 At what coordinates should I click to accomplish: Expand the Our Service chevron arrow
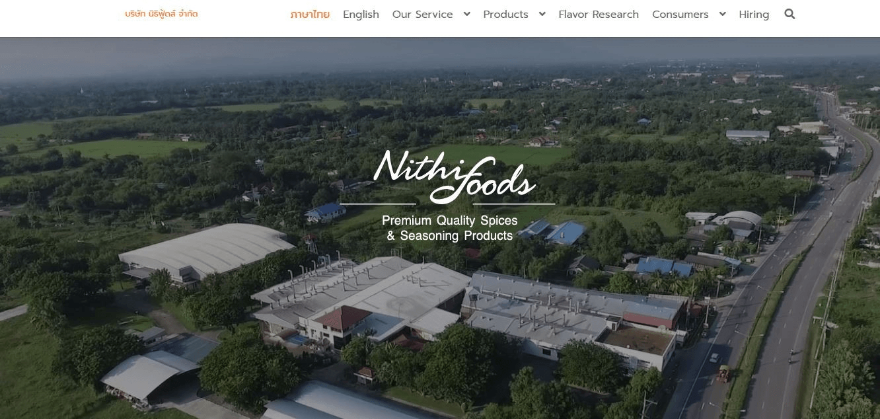466,14
